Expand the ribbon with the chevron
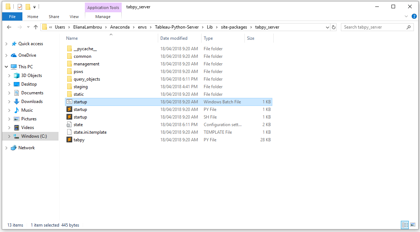This screenshot has height=232, width=420. (x=406, y=17)
